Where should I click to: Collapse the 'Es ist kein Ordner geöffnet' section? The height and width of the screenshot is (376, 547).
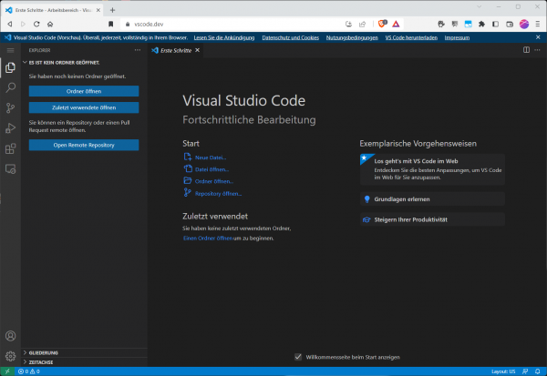64,63
